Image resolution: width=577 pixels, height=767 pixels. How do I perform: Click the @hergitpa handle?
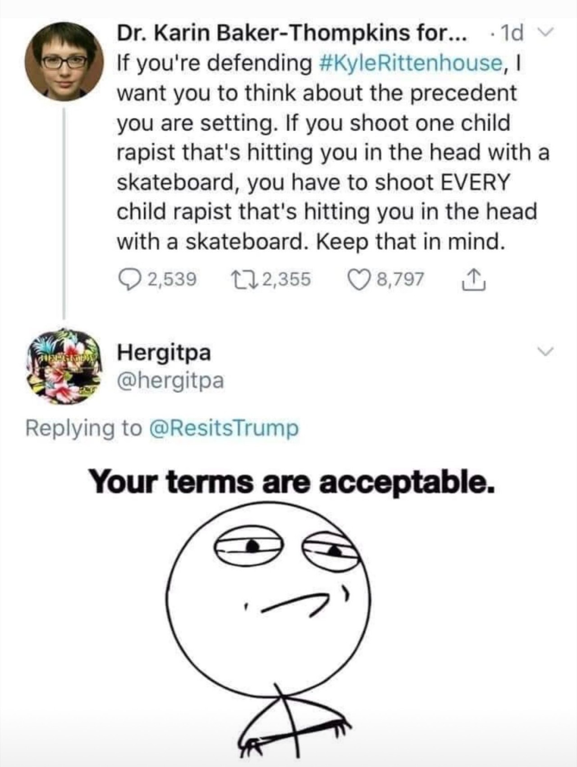pyautogui.click(x=170, y=381)
